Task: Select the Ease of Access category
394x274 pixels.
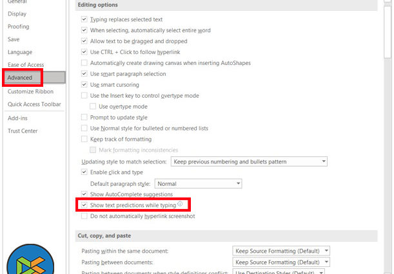Action: click(26, 64)
